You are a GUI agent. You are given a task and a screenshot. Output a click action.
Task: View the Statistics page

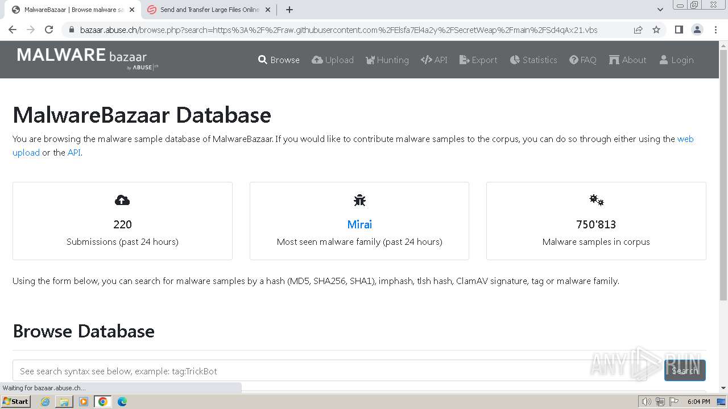[533, 60]
